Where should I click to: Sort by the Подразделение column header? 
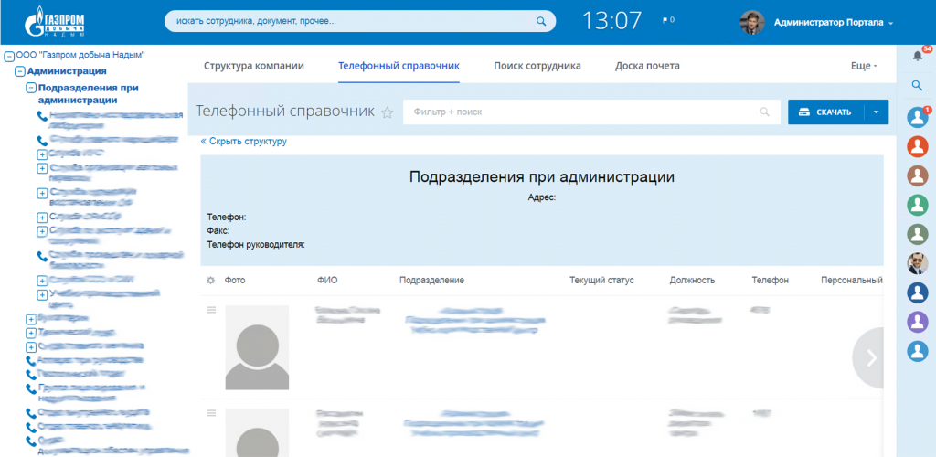click(x=431, y=280)
